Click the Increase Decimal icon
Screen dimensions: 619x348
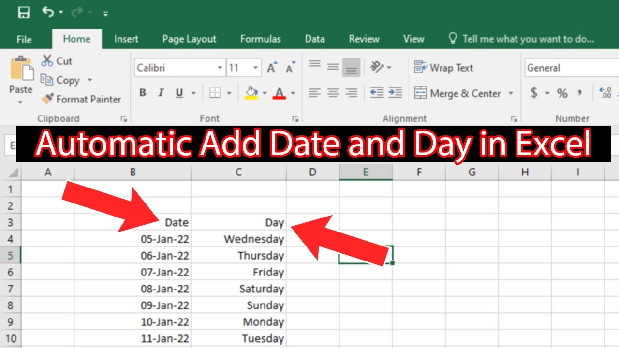pyautogui.click(x=605, y=93)
